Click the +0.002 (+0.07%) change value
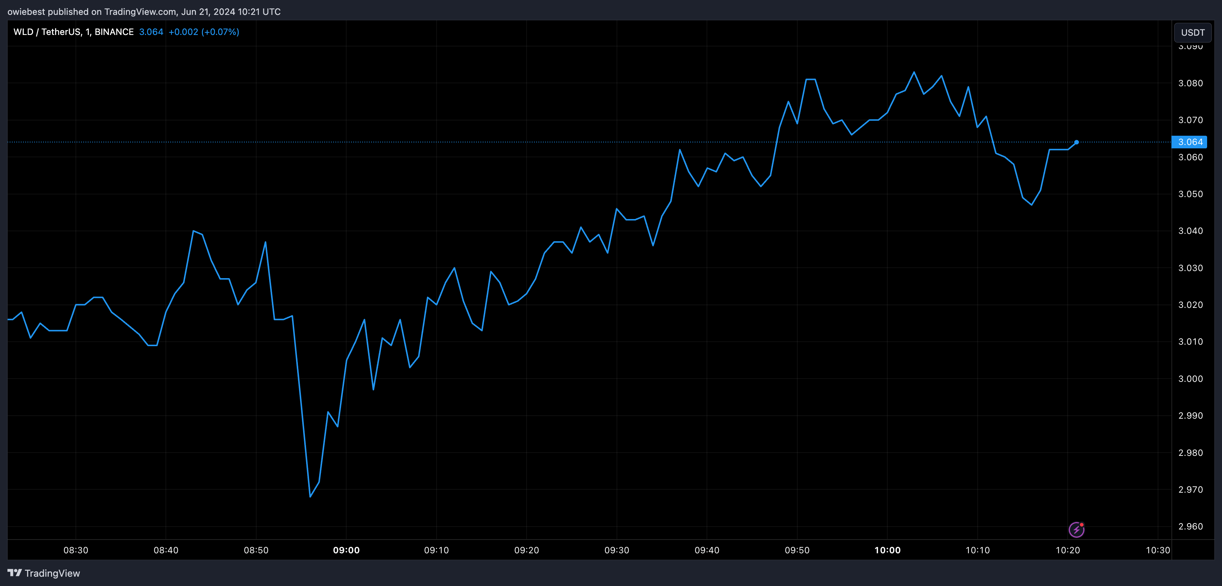Screen dimensions: 1222x586 coord(203,32)
